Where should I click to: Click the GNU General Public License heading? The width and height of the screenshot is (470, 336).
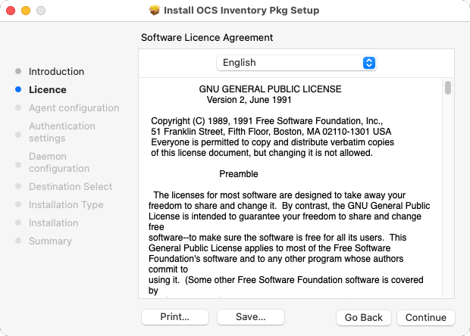click(270, 89)
